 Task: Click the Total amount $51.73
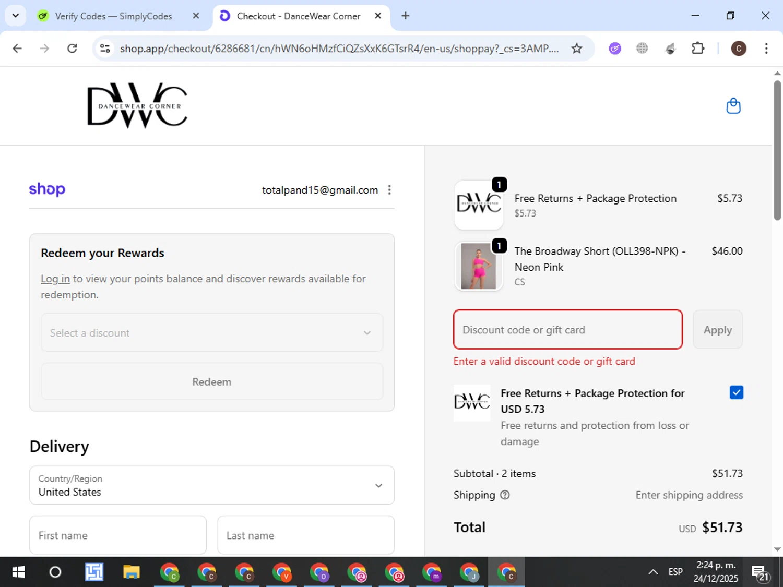click(x=722, y=528)
